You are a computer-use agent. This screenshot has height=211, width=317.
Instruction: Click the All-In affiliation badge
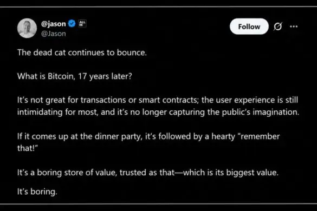[x=82, y=23]
